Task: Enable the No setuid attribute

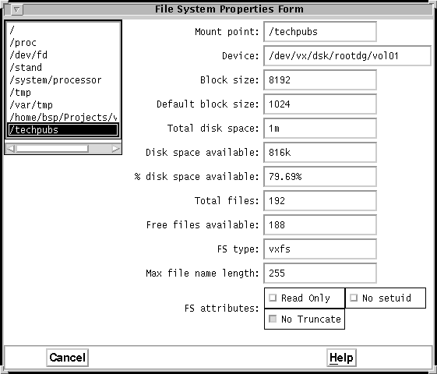Action: pos(354,298)
